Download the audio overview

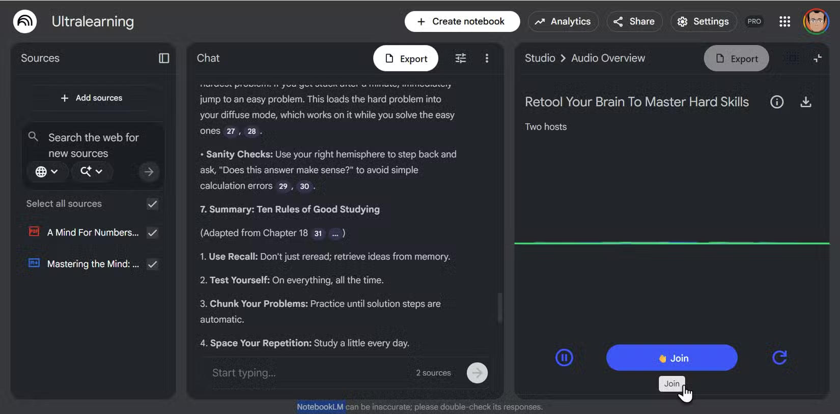tap(805, 102)
